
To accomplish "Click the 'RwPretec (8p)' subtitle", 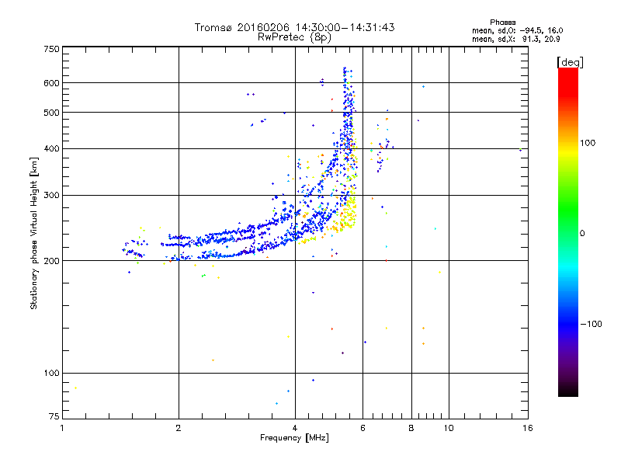I will point(294,37).
